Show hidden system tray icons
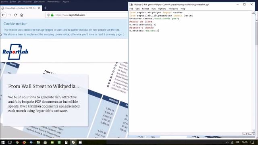The width and height of the screenshot is (258, 145). [x=227, y=142]
